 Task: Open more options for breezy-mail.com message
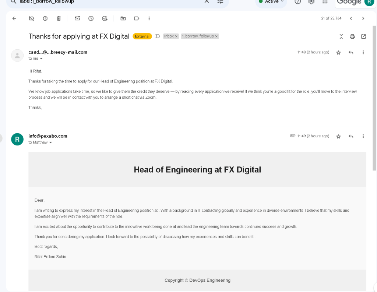[x=363, y=52]
